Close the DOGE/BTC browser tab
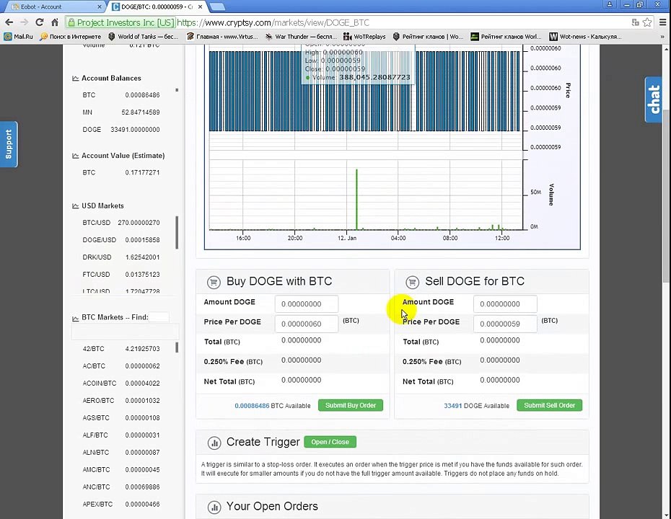 200,6
